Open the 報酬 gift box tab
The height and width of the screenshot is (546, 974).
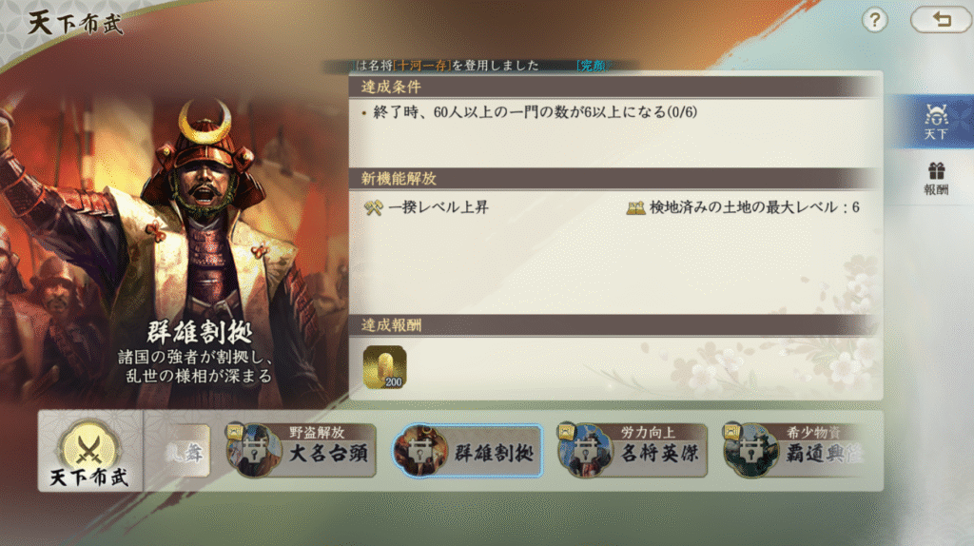click(936, 178)
